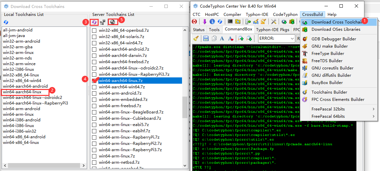380x171 pixels.
Task: Refresh the Local Toolchains List
Action: tap(6, 22)
